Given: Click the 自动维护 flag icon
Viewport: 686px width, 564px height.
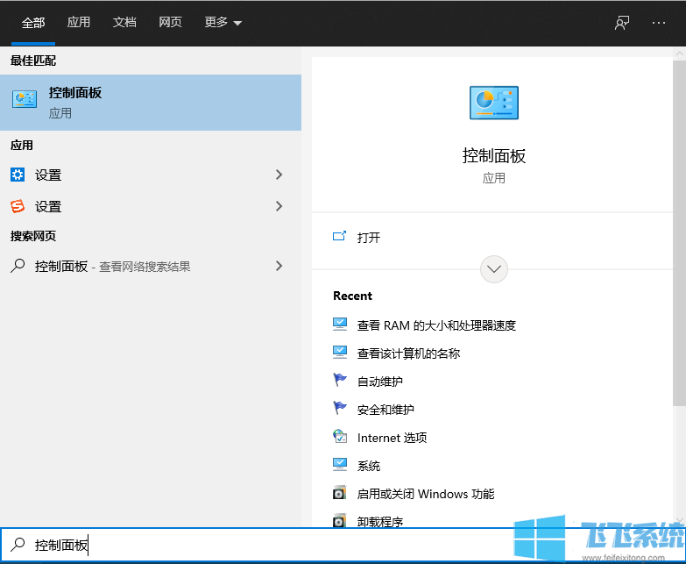Looking at the screenshot, I should pos(340,381).
